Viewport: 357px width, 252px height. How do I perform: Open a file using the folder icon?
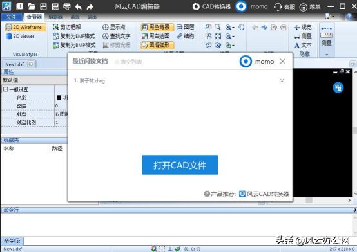(x=32, y=6)
